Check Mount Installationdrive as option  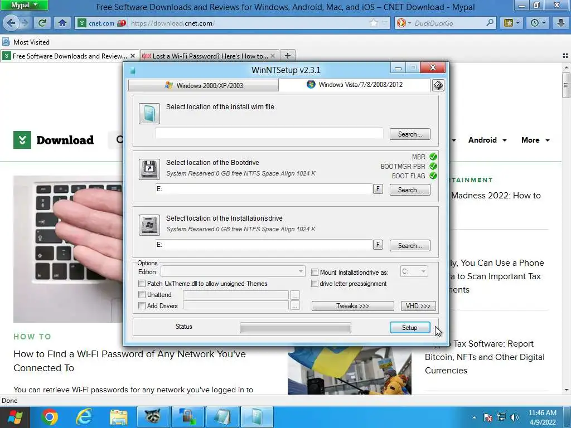(x=314, y=272)
